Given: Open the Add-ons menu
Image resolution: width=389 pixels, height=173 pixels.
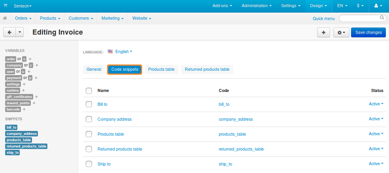Looking at the screenshot, I should coord(222,6).
